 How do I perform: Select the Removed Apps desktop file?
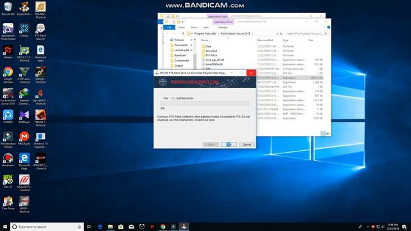click(40, 53)
